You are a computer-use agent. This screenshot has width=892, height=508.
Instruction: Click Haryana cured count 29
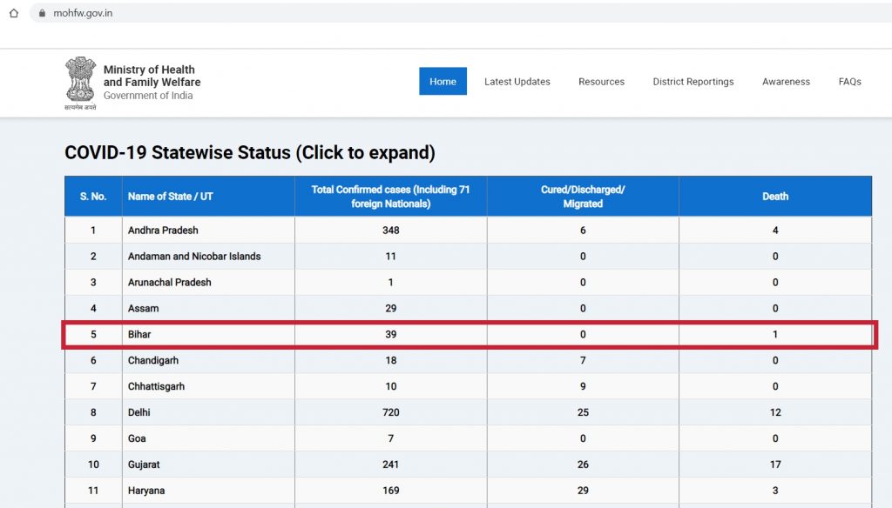pyautogui.click(x=583, y=491)
